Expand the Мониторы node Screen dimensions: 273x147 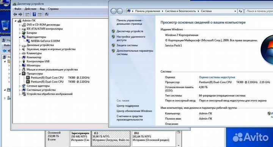(x=20, y=66)
